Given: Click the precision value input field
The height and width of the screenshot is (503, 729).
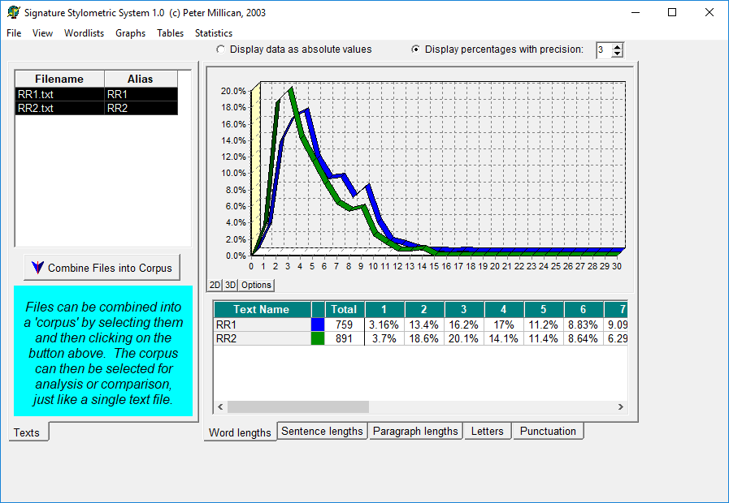Looking at the screenshot, I should click(604, 50).
